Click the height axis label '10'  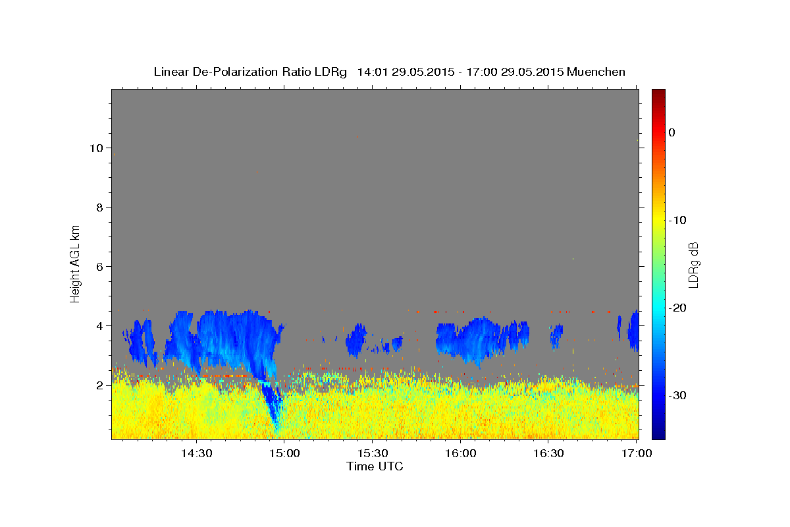point(95,148)
